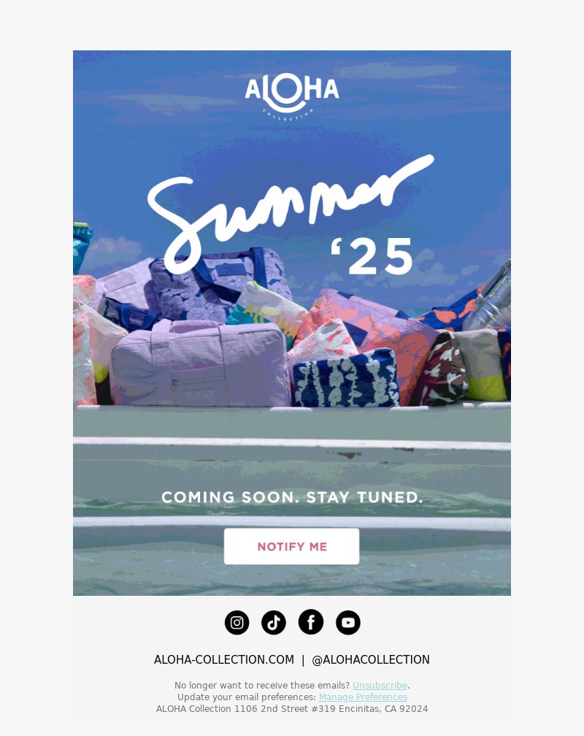Open the TikTok social icon
Screen dimensions: 584x736
pos(274,622)
